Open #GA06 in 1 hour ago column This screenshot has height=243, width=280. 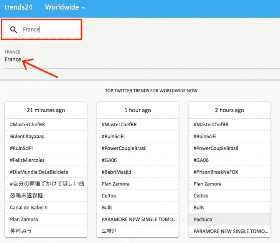pyautogui.click(x=109, y=160)
